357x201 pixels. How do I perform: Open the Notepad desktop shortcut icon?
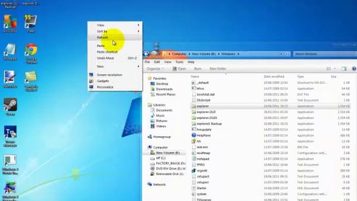(10, 50)
